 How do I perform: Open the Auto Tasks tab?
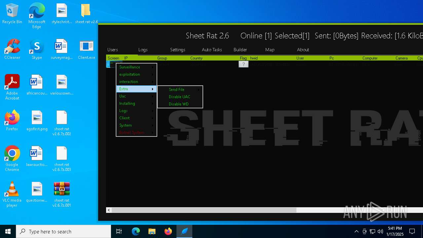[212, 50]
